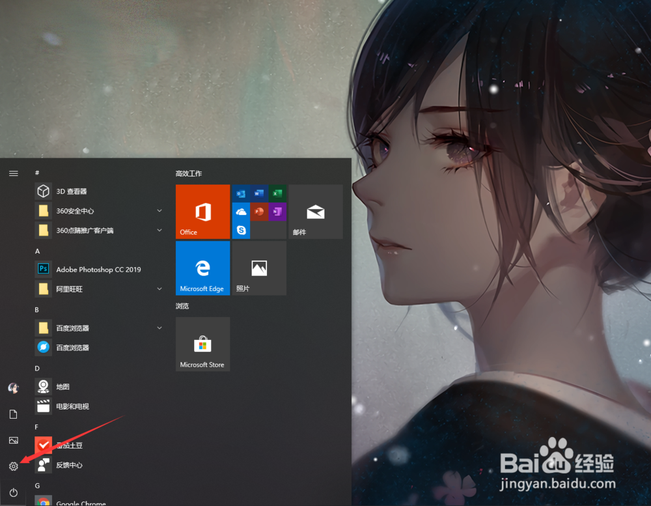Launch the Microsoft Edge tile
Image resolution: width=651 pixels, height=506 pixels.
pos(202,268)
